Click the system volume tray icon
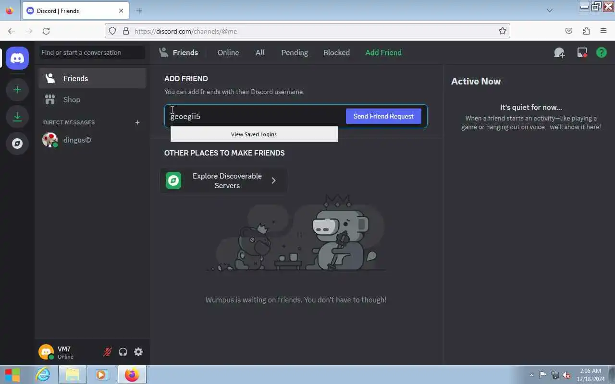615x384 pixels. pyautogui.click(x=567, y=375)
